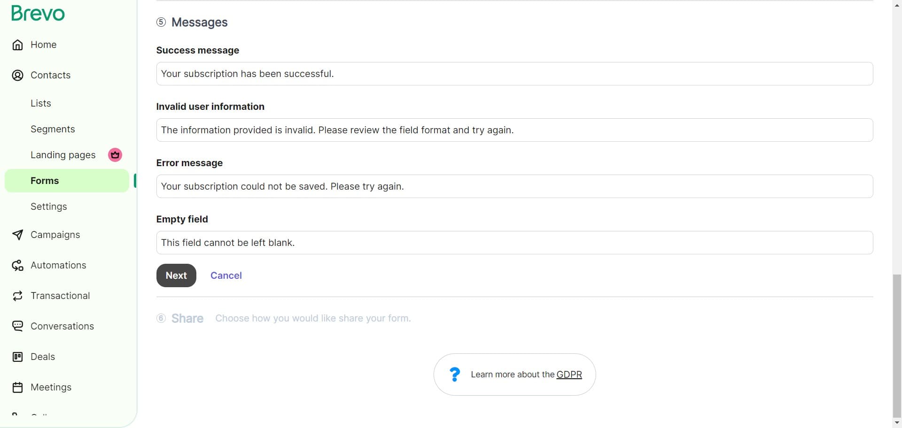Screen dimensions: 902x428
Task: Click the Brevo logo
Action: [38, 13]
